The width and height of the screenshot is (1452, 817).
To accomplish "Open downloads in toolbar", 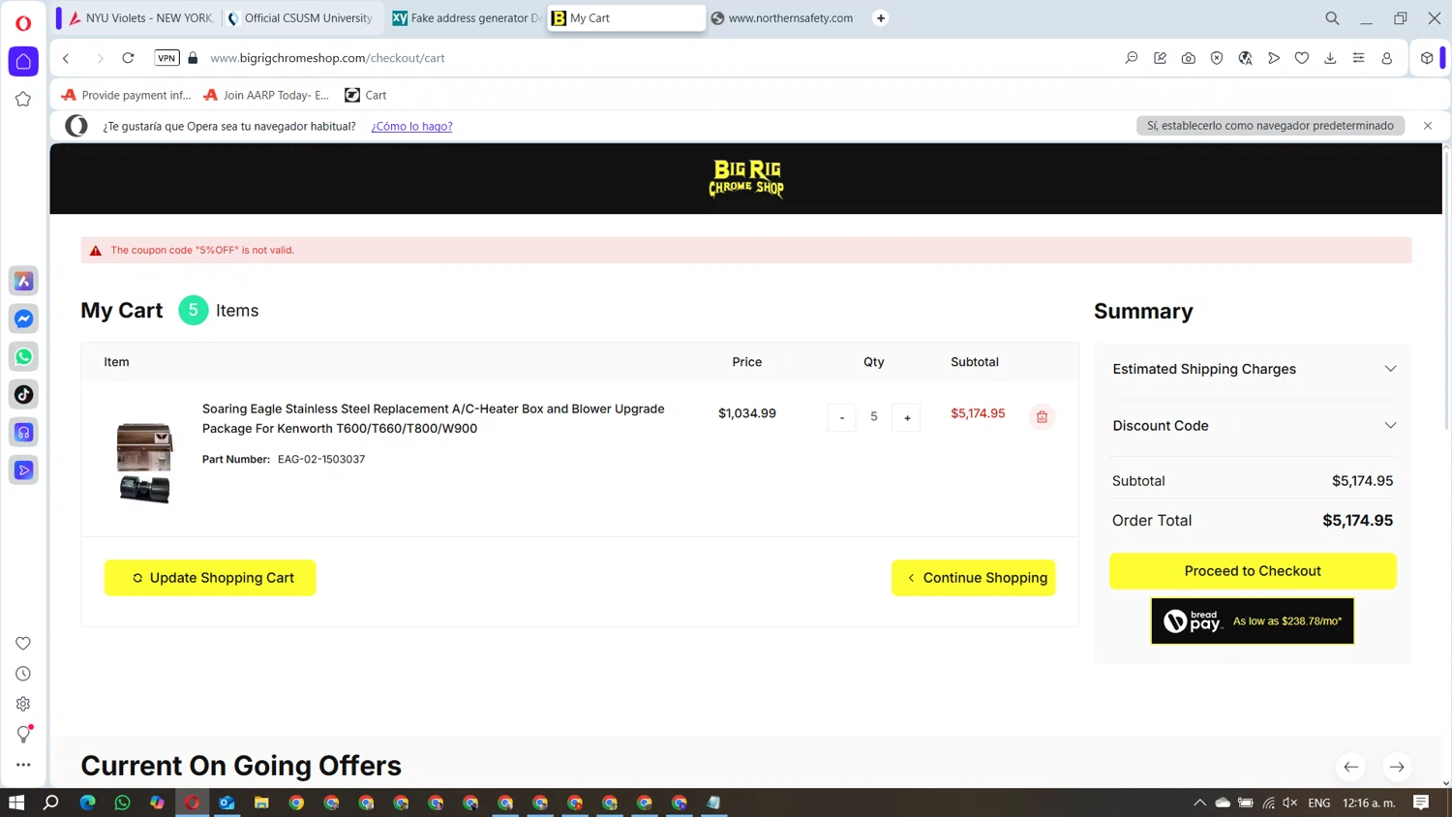I will click(1330, 58).
